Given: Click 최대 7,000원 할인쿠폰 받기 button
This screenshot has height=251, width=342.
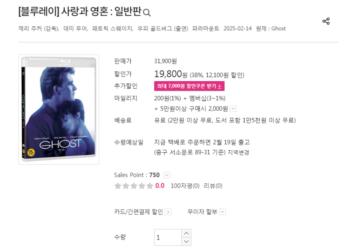Looking at the screenshot, I should tap(189, 86).
